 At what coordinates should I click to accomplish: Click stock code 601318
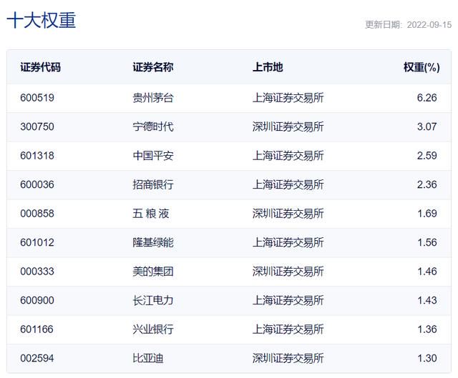37,156
